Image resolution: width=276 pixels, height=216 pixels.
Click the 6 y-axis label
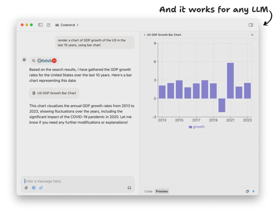coord(155,62)
